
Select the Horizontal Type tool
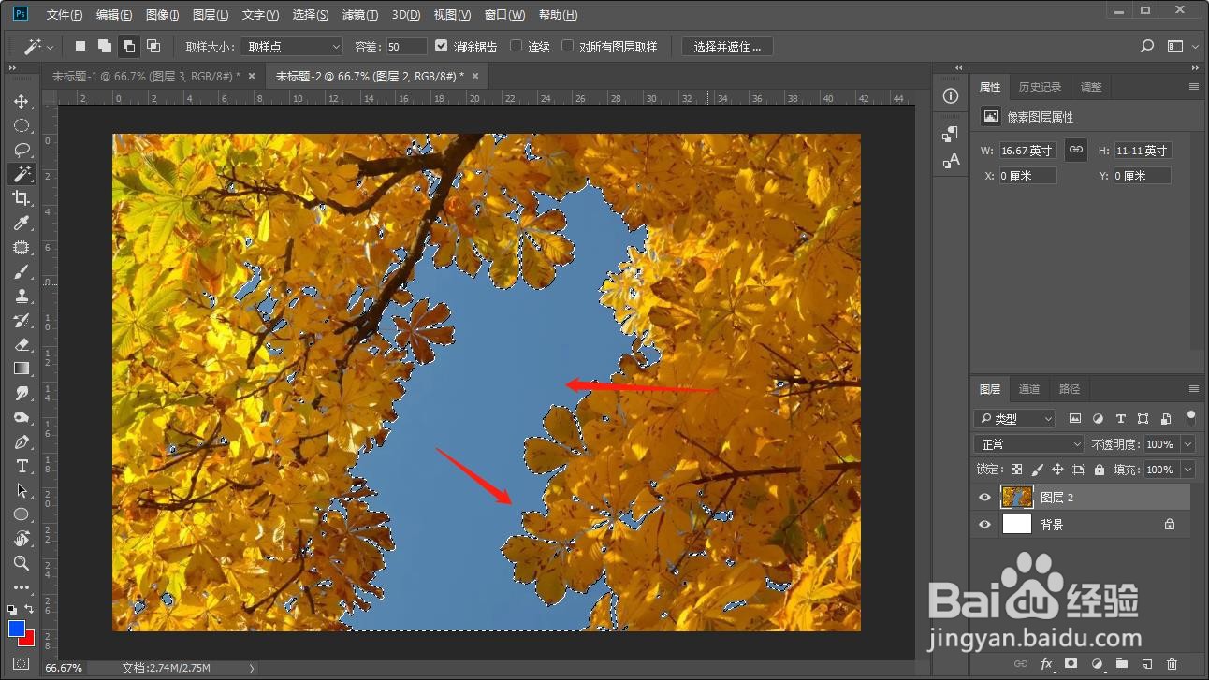click(x=21, y=466)
